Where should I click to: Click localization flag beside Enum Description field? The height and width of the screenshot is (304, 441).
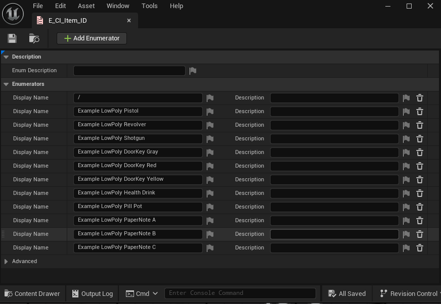point(193,71)
